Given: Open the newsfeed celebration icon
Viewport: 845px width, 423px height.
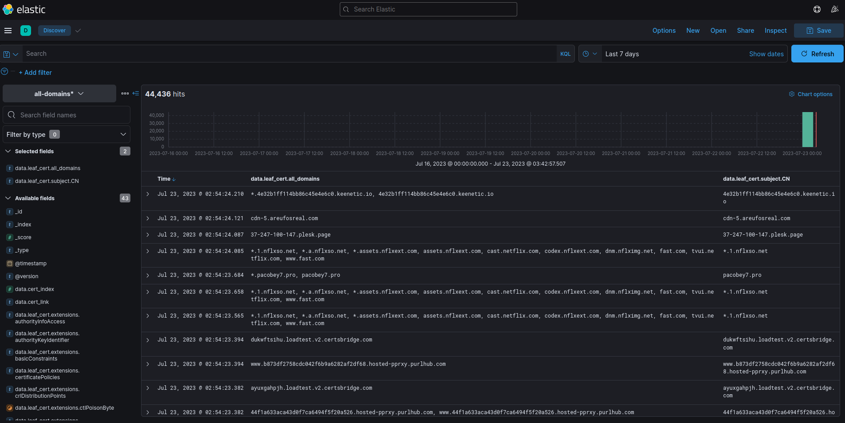Looking at the screenshot, I should (x=834, y=9).
